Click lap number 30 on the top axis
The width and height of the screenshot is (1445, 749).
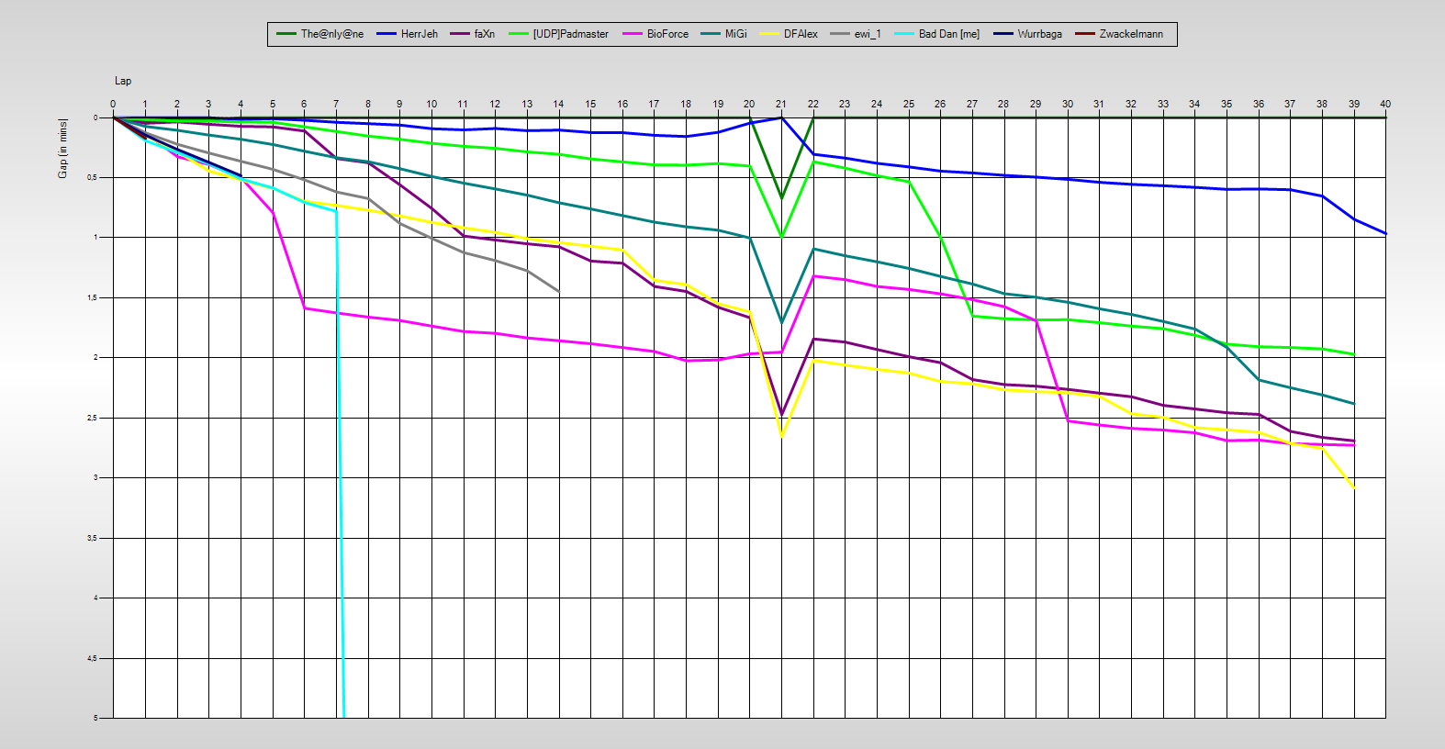pos(1068,104)
